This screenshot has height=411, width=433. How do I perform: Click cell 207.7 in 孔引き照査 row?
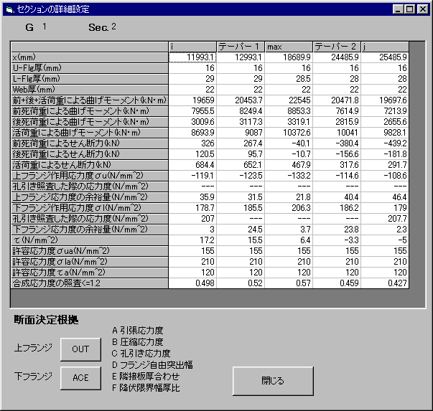coord(385,219)
